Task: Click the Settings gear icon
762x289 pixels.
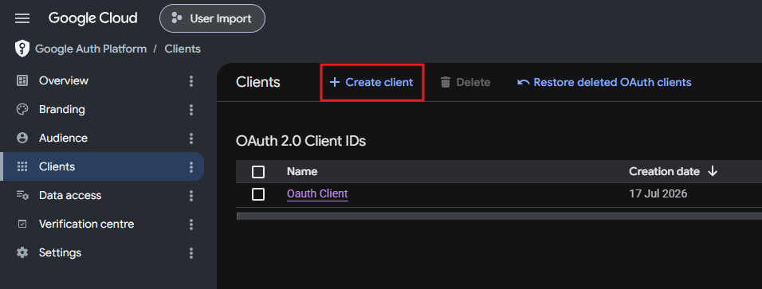Action: pyautogui.click(x=22, y=252)
